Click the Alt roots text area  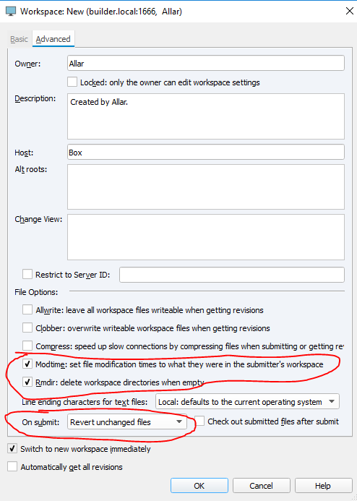pyautogui.click(x=206, y=187)
